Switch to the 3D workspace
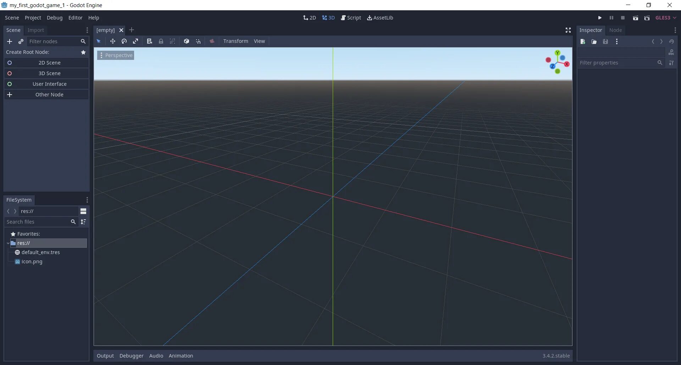The height and width of the screenshot is (365, 681). 328,18
